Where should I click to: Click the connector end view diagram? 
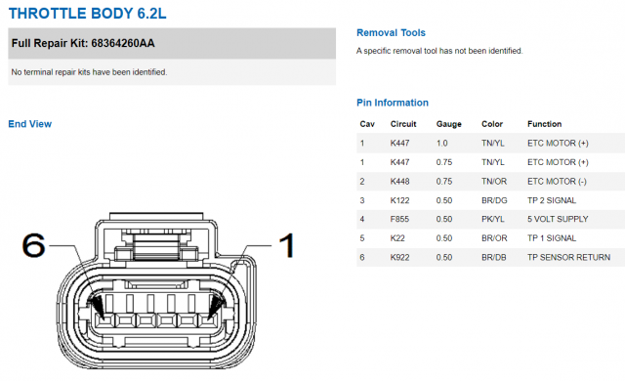tap(157, 290)
